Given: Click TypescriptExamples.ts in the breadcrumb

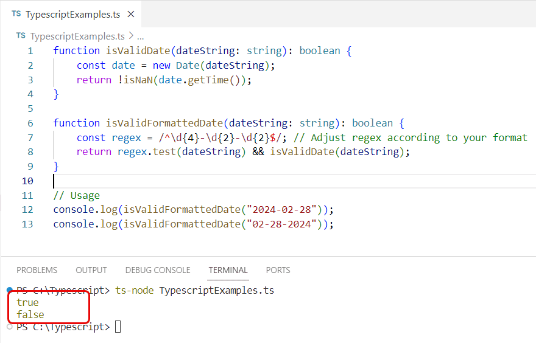Looking at the screenshot, I should 77,36.
